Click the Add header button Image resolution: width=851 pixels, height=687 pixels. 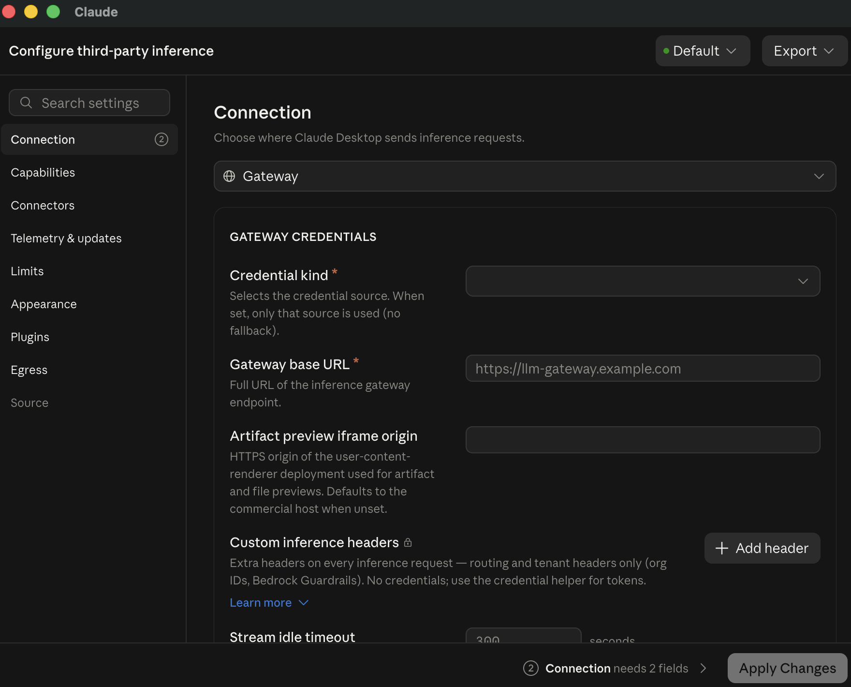point(763,548)
